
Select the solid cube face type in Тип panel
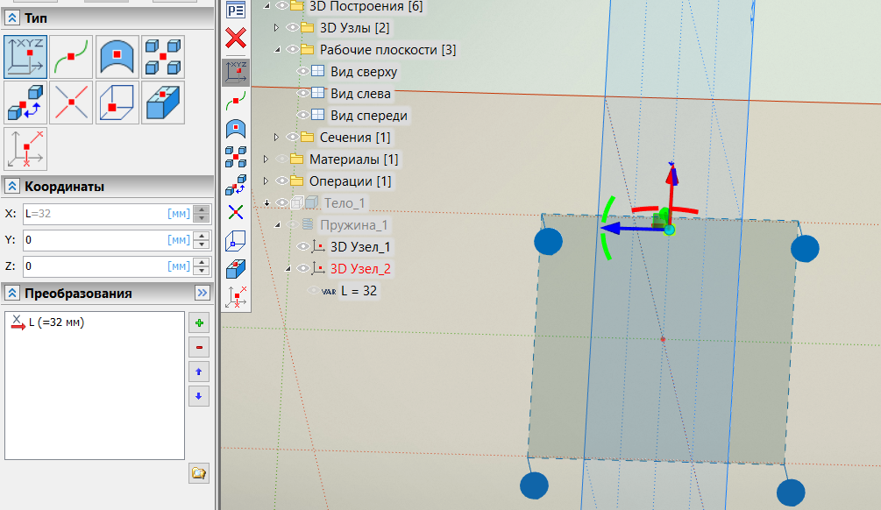point(164,103)
